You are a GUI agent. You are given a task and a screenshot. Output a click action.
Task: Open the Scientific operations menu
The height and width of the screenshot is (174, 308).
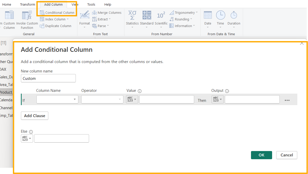point(161,19)
